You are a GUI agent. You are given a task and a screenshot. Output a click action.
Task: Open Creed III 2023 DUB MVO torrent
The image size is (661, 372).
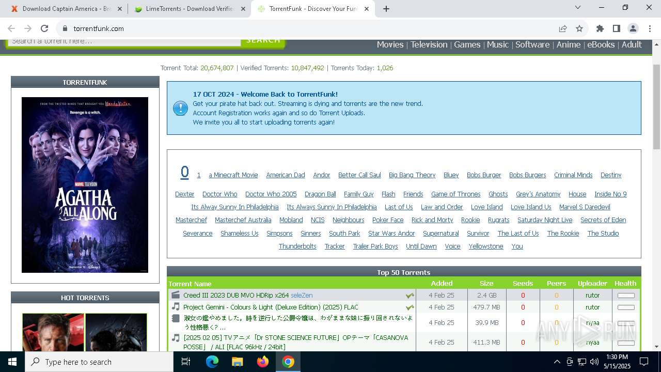pyautogui.click(x=236, y=296)
